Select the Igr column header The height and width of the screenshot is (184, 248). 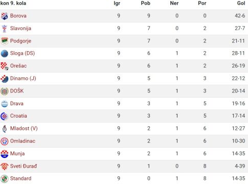(x=117, y=4)
